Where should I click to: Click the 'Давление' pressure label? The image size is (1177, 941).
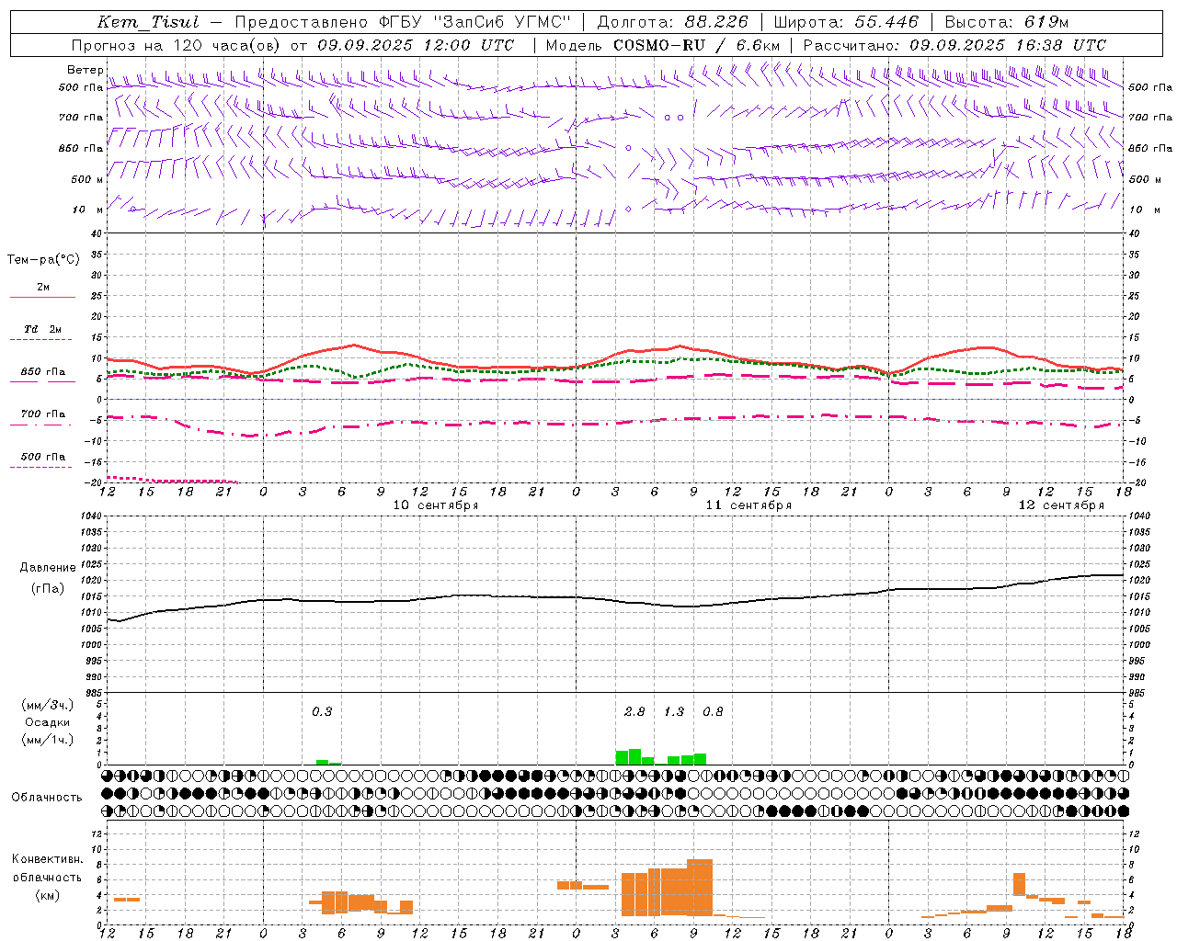click(48, 568)
